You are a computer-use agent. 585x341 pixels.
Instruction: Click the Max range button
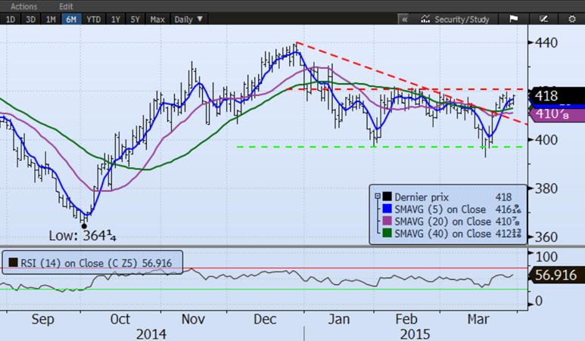tap(157, 18)
